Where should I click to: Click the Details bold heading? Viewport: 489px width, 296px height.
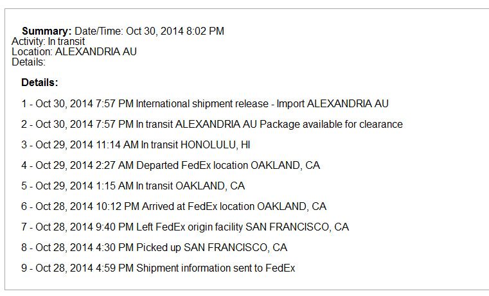click(40, 83)
